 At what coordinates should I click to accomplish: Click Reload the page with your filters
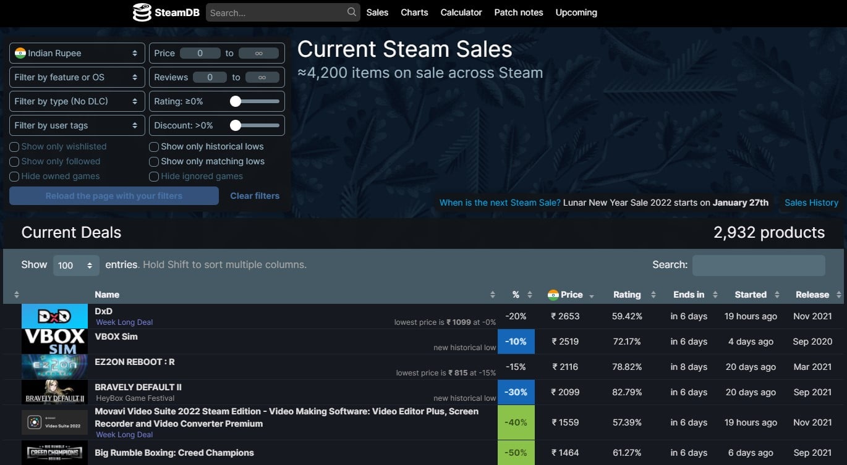(114, 196)
